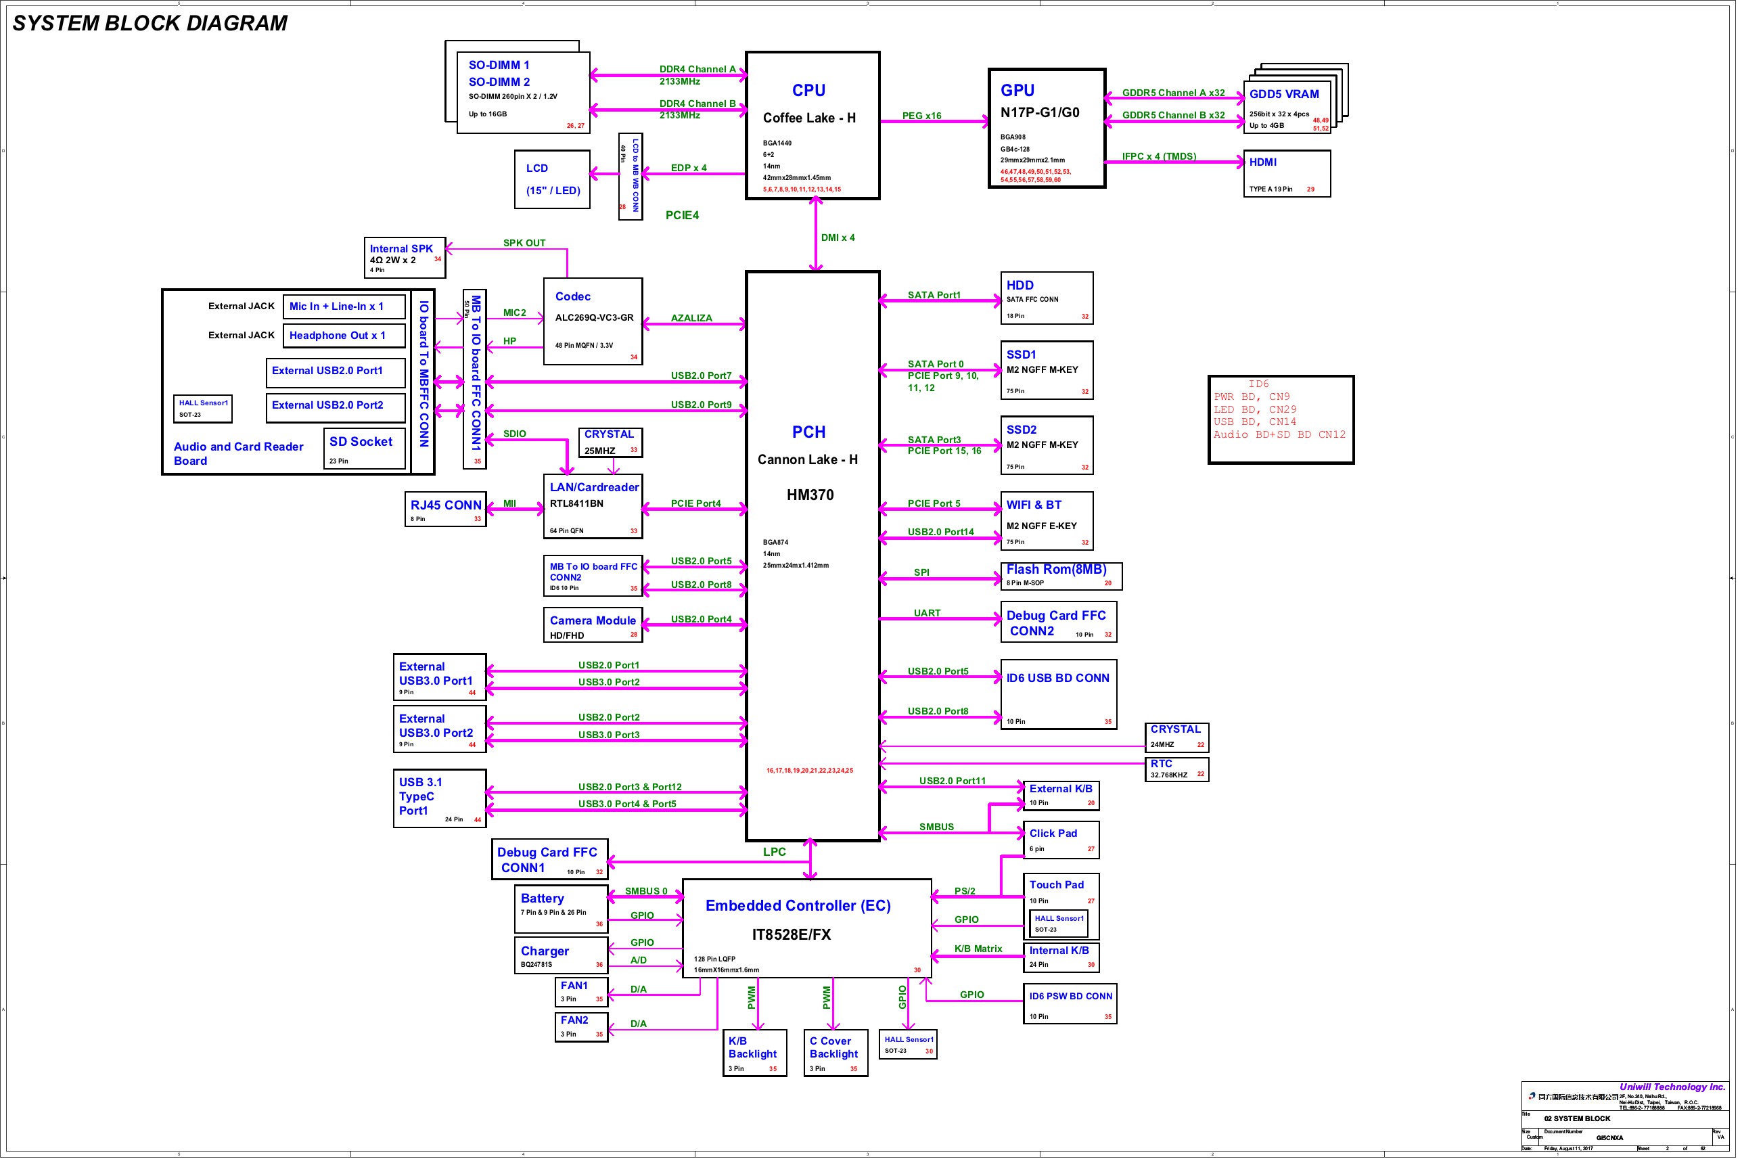Viewport: 1740px width, 1159px height.
Task: Select the FAN2 3 Pin block
Action: coord(580,1026)
